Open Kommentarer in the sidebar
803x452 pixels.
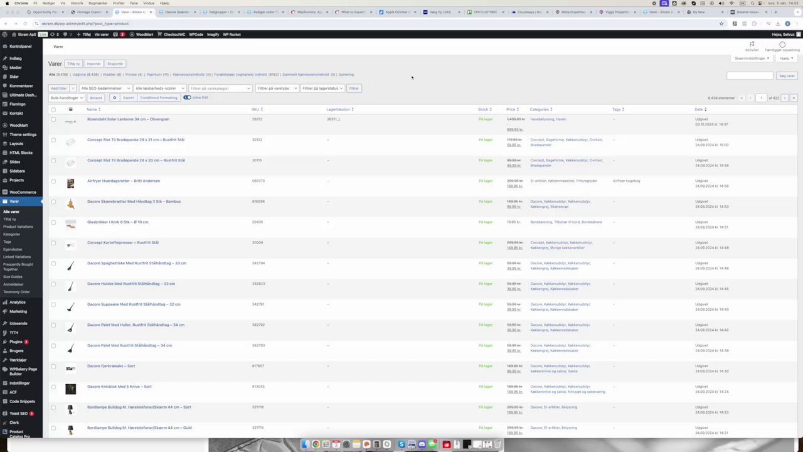tap(21, 86)
